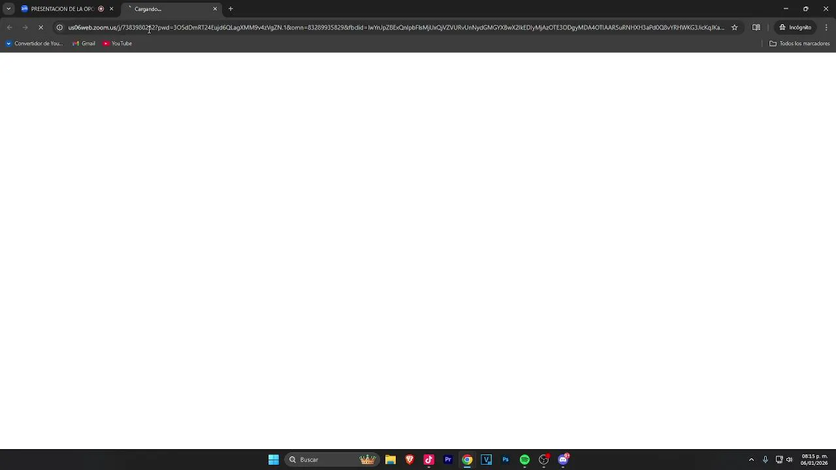Open Chrome three-dot menu

(x=826, y=27)
